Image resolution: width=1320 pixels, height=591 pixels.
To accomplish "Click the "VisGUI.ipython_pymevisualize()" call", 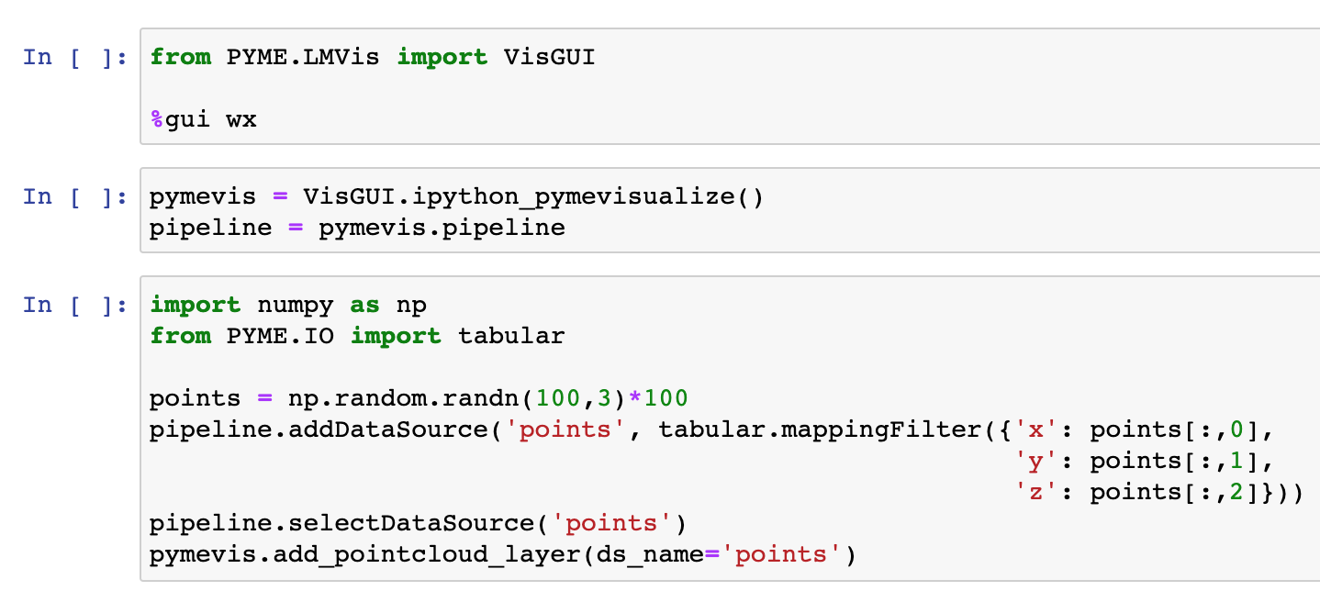I will click(533, 196).
